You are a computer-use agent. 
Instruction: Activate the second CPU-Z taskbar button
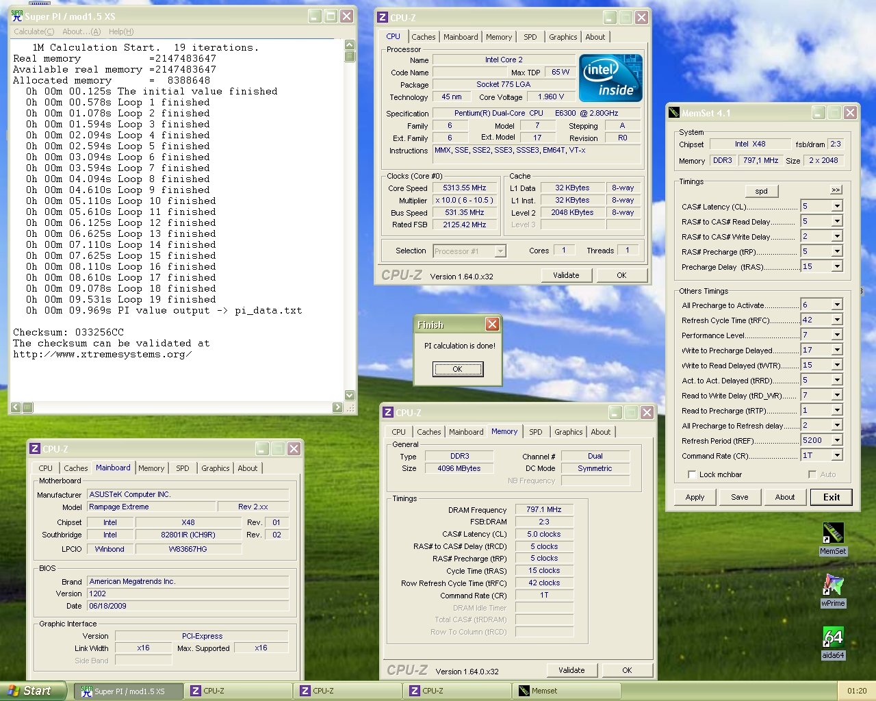click(348, 691)
